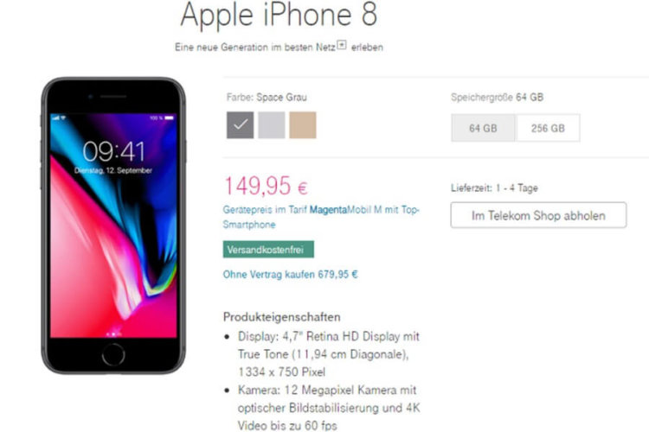Click the 149,95 € price
649x432 pixels.
(266, 186)
